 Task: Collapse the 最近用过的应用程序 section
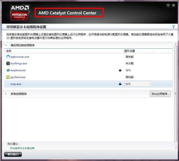click(x=6, y=45)
